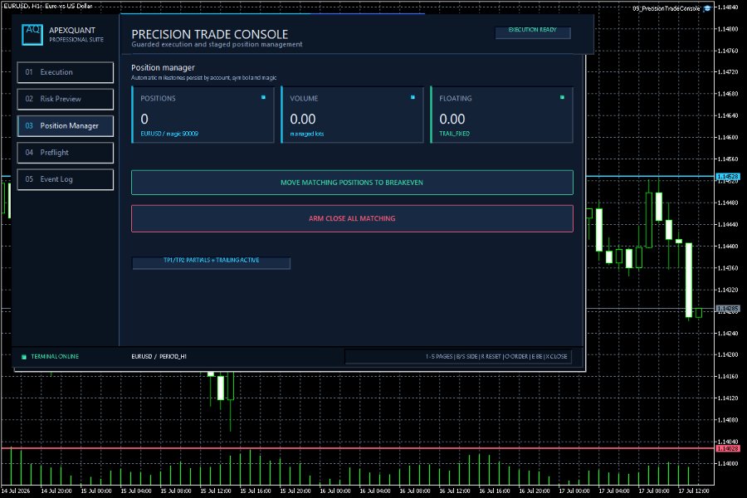Click the 'EURUSD / PERIOD_H1' footer text
The width and height of the screenshot is (747, 498).
click(x=159, y=356)
